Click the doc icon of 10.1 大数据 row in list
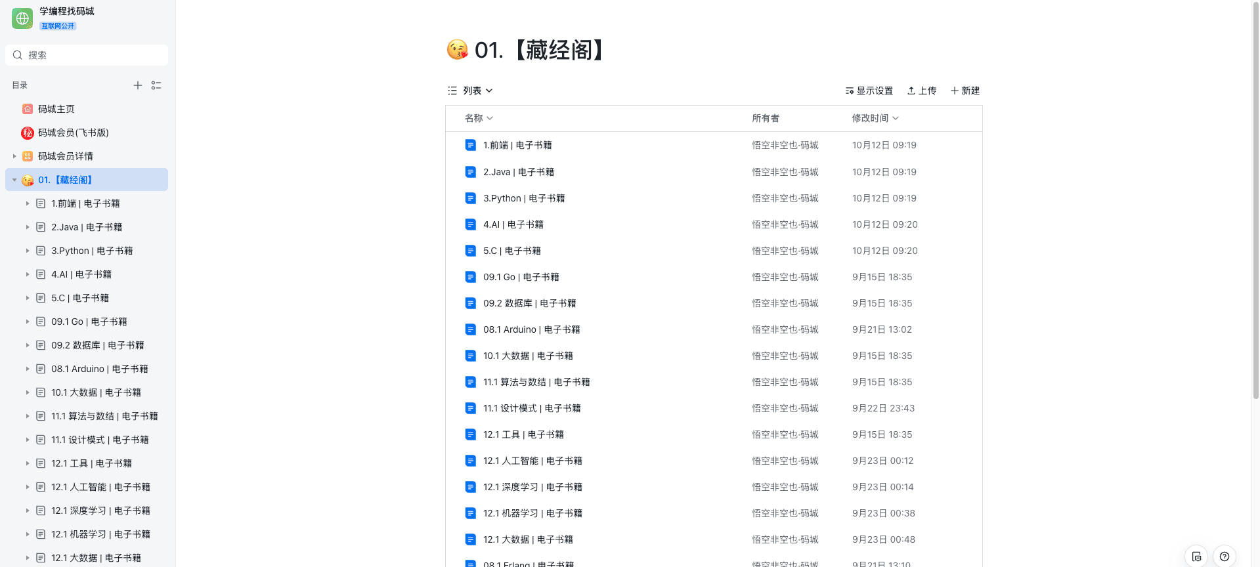This screenshot has height=567, width=1260. (x=470, y=356)
